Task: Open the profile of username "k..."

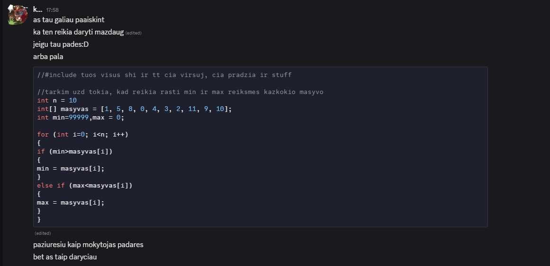Action: (x=37, y=9)
